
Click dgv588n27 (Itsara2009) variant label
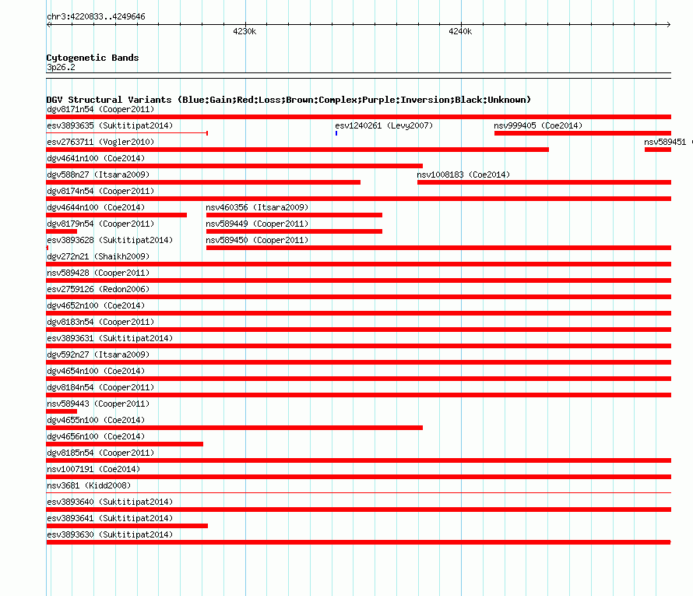coord(98,175)
